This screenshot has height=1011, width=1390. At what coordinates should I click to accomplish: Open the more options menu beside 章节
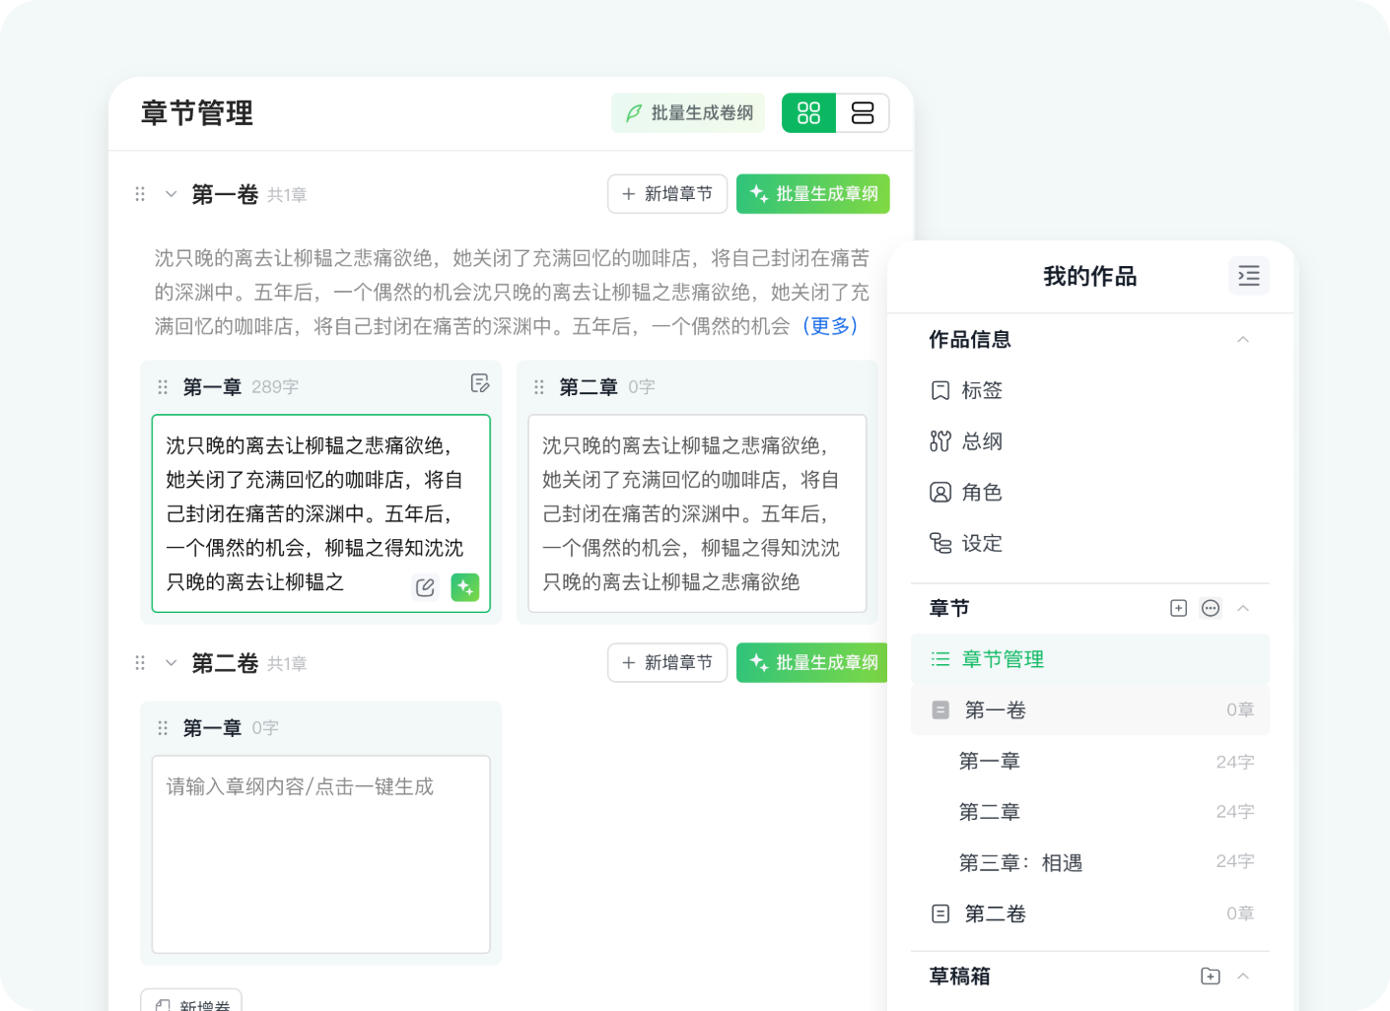click(x=1211, y=608)
